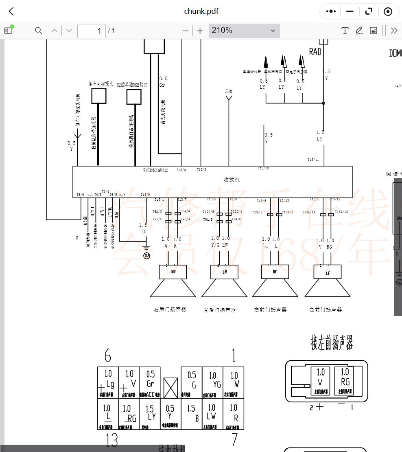Open the document search magnifier

pyautogui.click(x=38, y=31)
